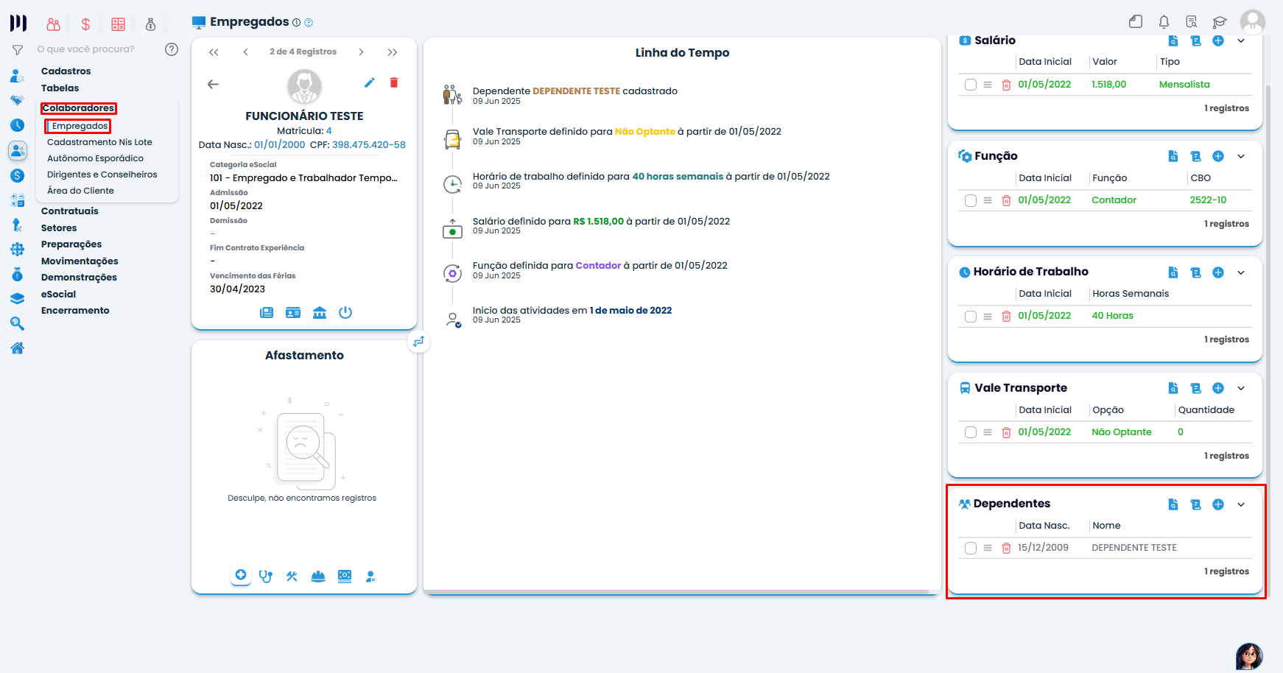The height and width of the screenshot is (673, 1283).
Task: Delete the Contador função row
Action: point(1006,200)
